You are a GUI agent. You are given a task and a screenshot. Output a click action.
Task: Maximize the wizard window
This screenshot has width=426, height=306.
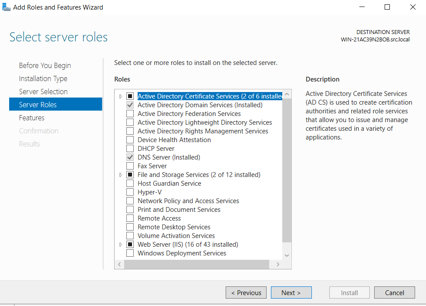387,7
